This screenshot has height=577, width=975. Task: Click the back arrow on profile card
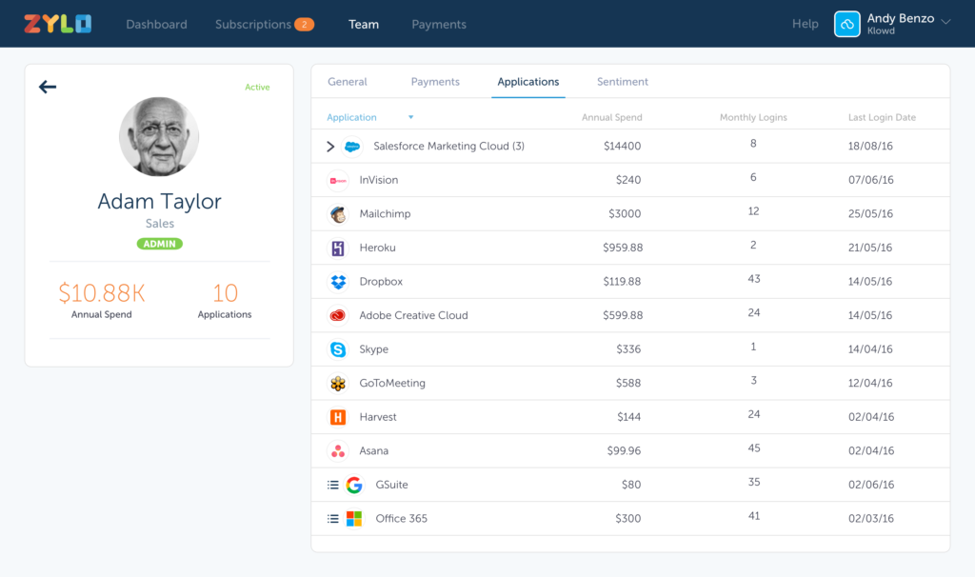pyautogui.click(x=48, y=87)
